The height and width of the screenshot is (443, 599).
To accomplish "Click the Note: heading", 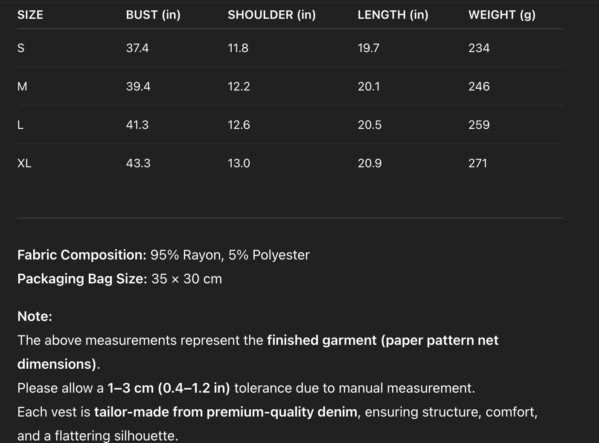I will click(x=35, y=316).
